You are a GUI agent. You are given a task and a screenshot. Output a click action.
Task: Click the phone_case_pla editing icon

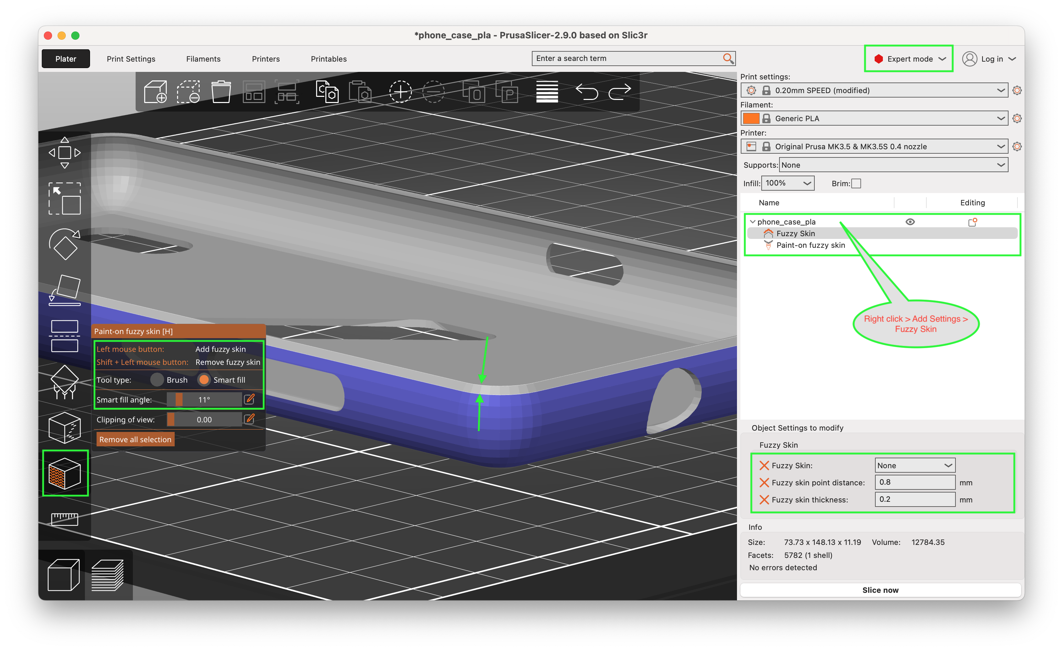coord(972,221)
